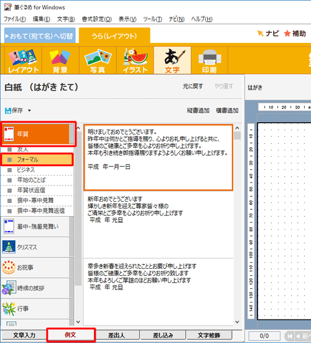
Task: Click the ナビ arrow icon
Action: pyautogui.click(x=260, y=33)
